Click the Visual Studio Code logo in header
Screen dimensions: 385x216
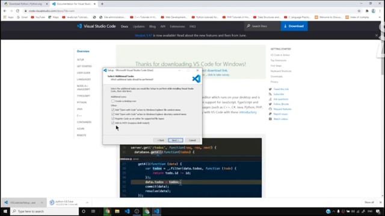[x=96, y=26]
